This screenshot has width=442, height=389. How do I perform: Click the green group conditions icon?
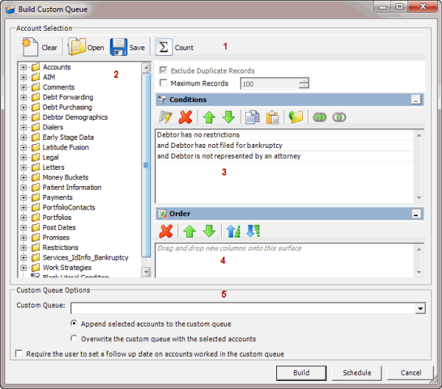[x=320, y=117]
